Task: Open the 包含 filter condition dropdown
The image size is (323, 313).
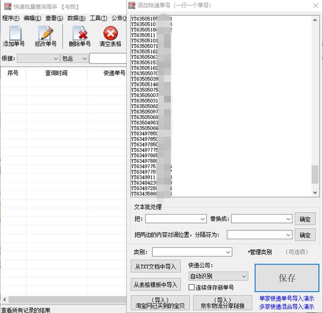Action: (83, 59)
